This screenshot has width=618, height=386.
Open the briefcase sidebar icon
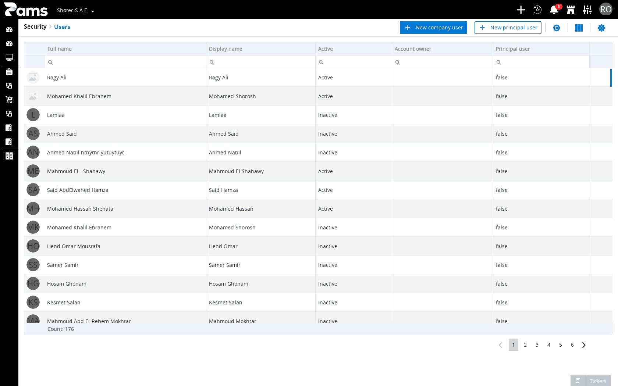(x=9, y=72)
